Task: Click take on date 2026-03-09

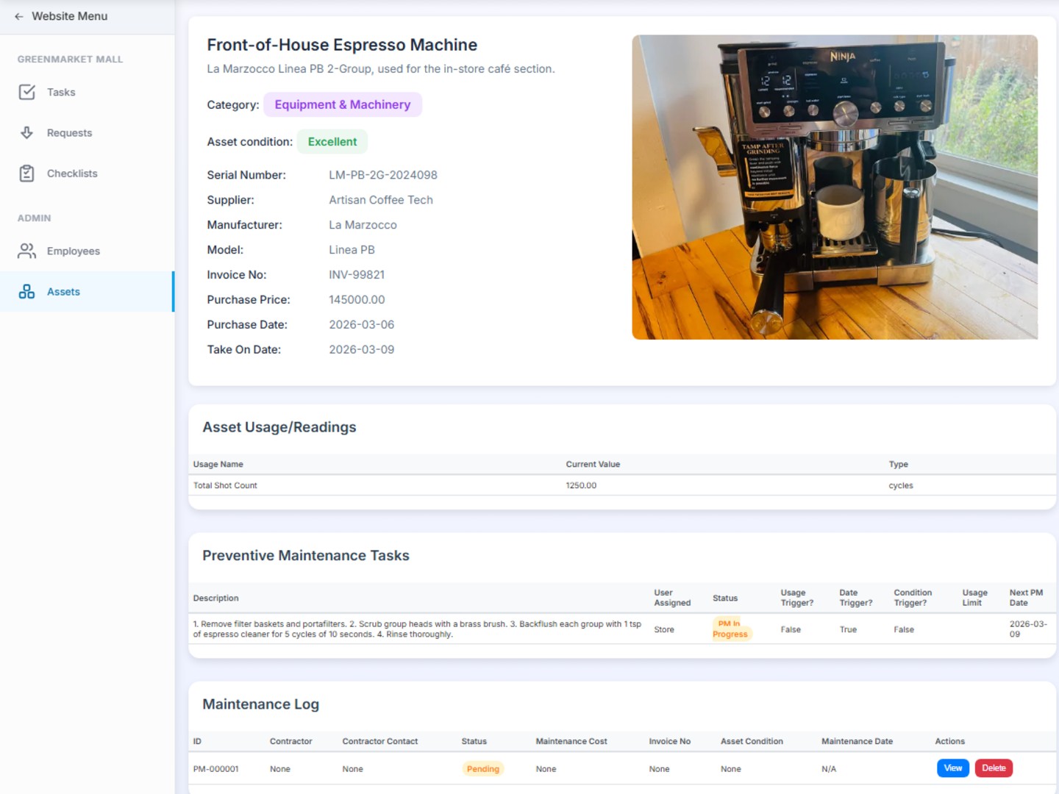Action: [x=362, y=350]
